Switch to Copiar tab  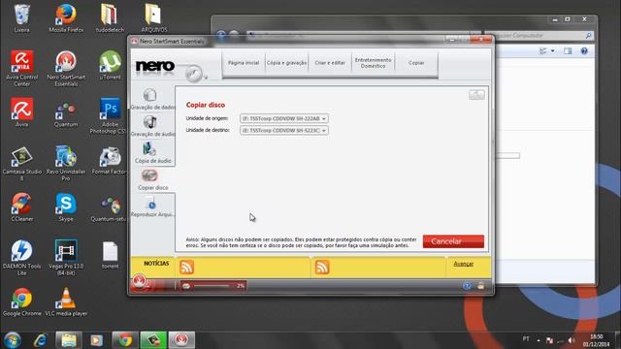416,63
